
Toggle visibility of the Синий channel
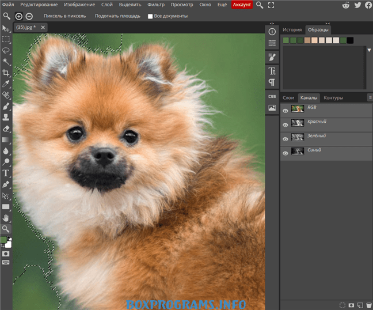pos(286,153)
